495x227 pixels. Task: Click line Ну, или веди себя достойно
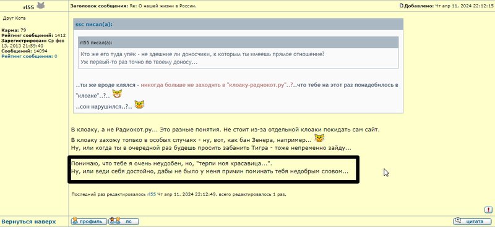coord(209,172)
